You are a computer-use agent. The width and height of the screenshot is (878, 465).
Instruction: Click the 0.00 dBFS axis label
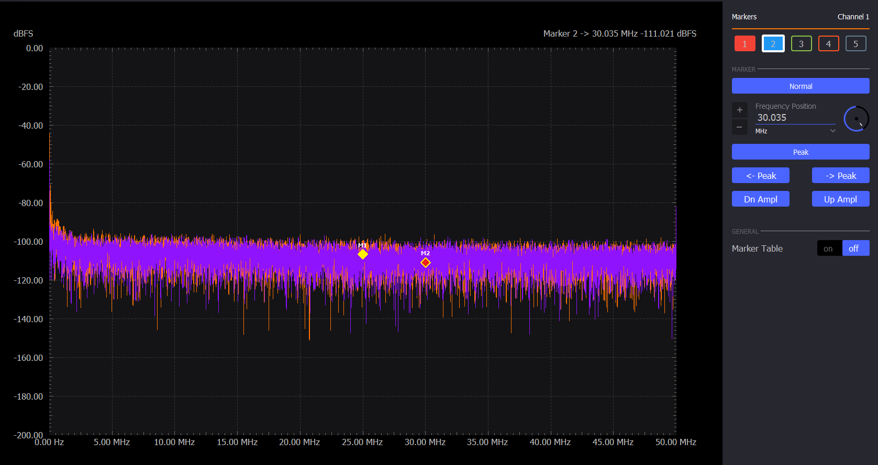(35, 48)
